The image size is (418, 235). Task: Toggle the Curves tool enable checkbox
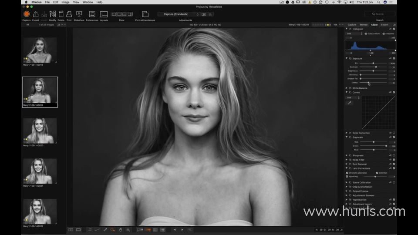click(394, 92)
